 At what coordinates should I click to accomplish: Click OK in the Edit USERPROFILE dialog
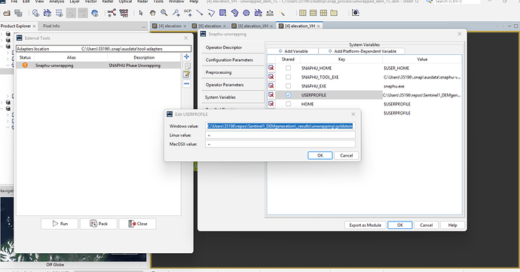(320, 155)
